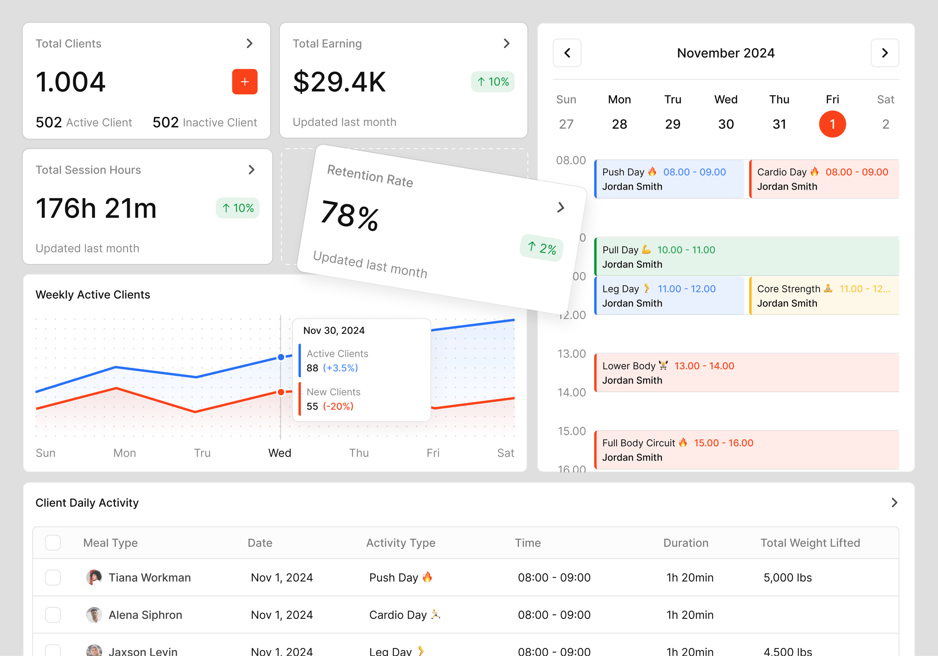The width and height of the screenshot is (938, 656).
Task: Select November 1 highlighted date in calendar
Action: pyautogui.click(x=832, y=124)
